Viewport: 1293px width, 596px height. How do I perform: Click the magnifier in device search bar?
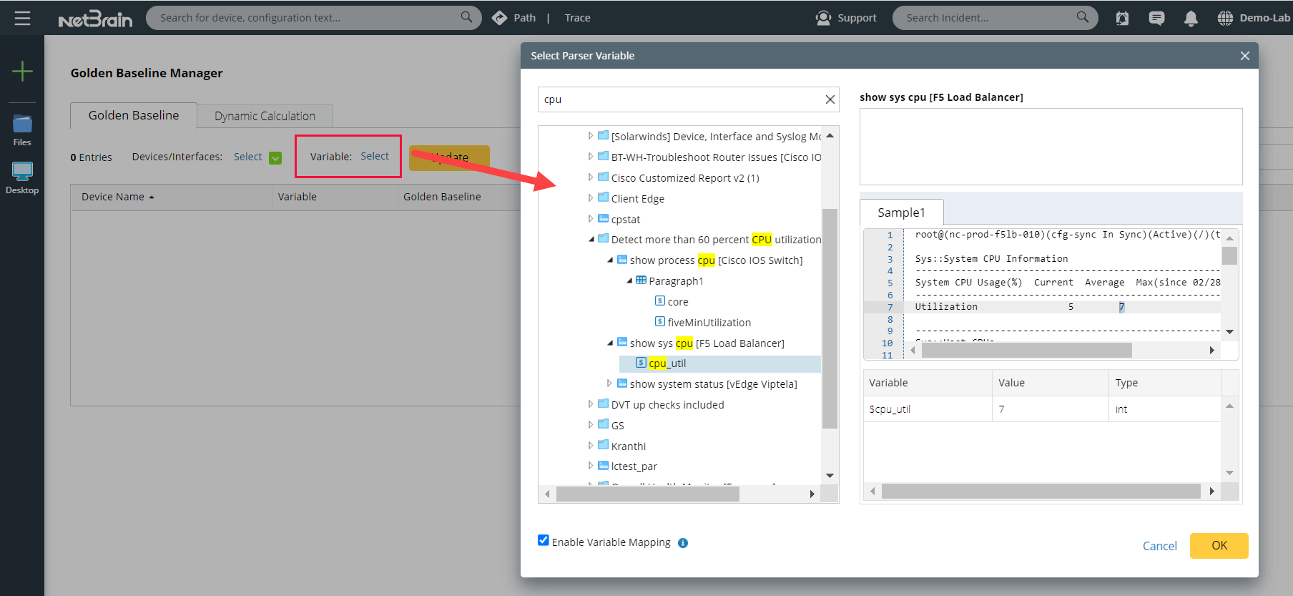click(x=466, y=17)
